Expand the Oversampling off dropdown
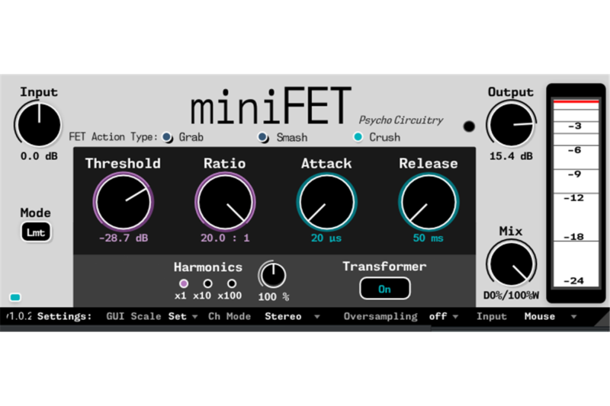The image size is (610, 406). tap(444, 316)
